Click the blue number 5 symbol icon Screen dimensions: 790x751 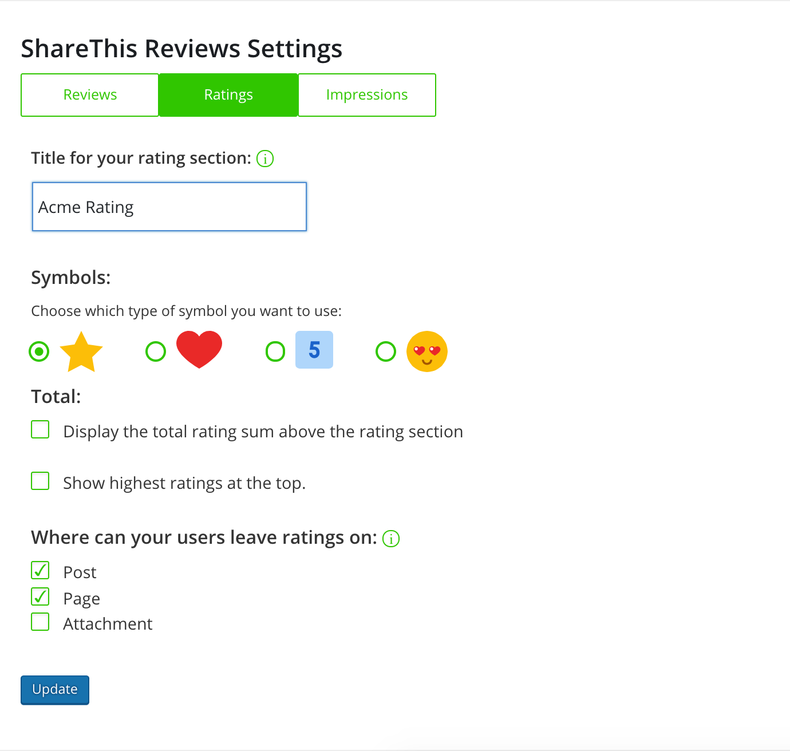(x=314, y=350)
